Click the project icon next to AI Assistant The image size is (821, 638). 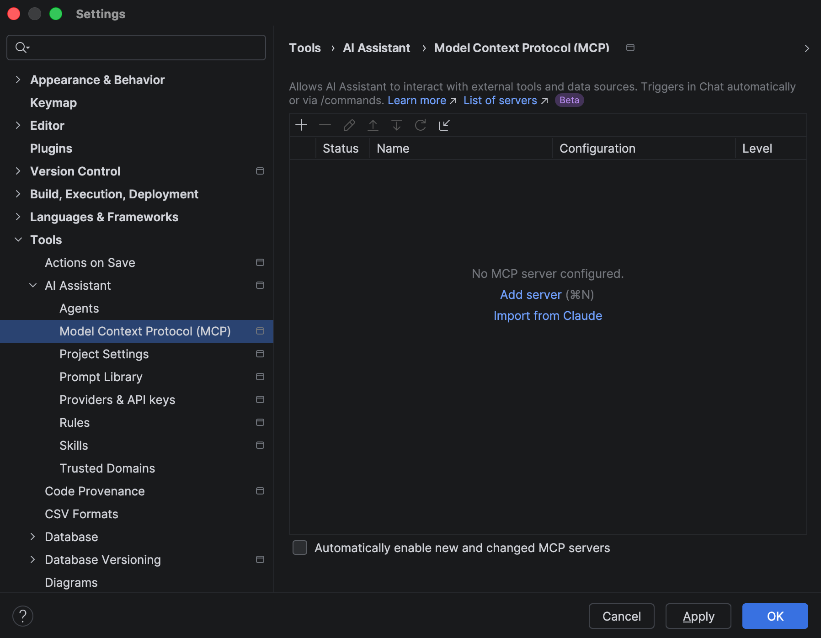pyautogui.click(x=260, y=285)
